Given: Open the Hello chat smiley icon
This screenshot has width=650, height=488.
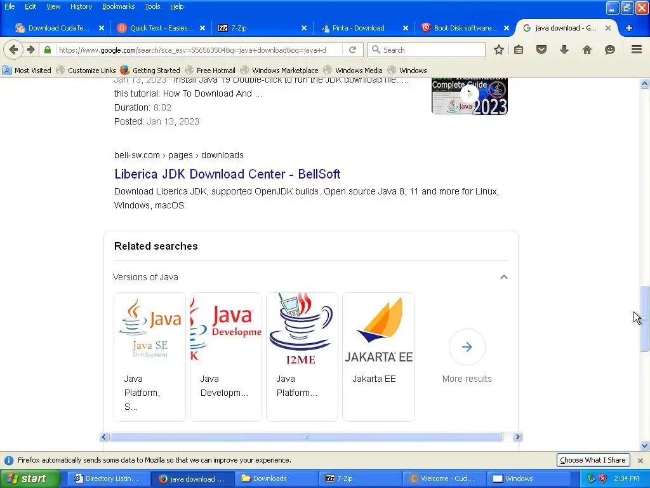Looking at the screenshot, I should click(610, 50).
